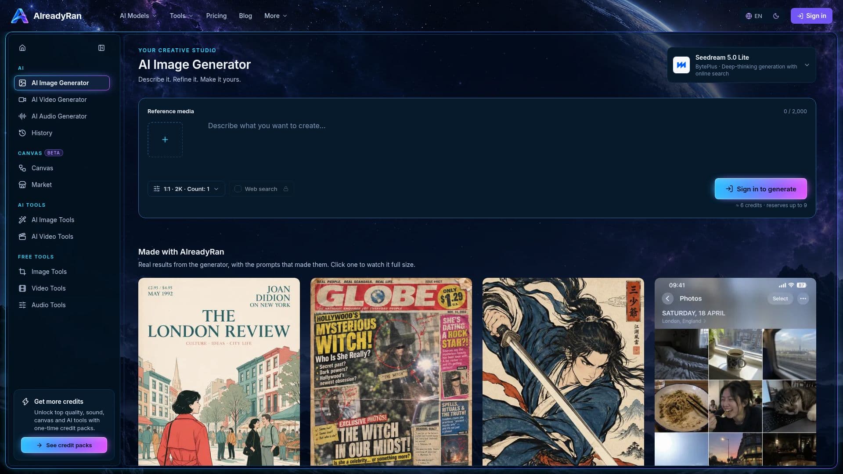Select AI Image Generator in sidebar
Image resolution: width=843 pixels, height=474 pixels.
coord(62,83)
